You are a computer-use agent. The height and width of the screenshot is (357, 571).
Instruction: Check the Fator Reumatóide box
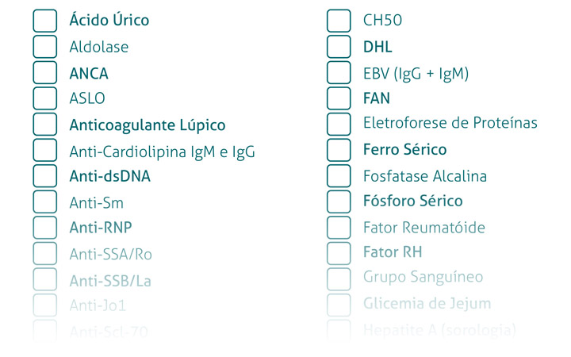339,228
